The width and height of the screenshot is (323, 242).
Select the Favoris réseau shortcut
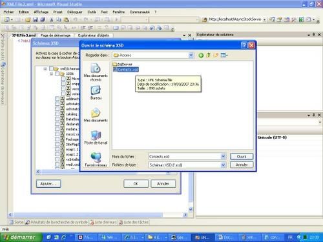click(x=96, y=159)
